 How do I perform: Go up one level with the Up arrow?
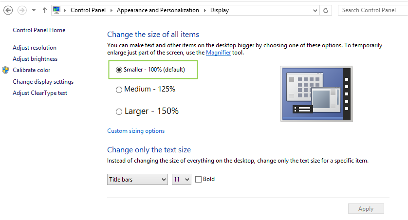click(x=45, y=10)
